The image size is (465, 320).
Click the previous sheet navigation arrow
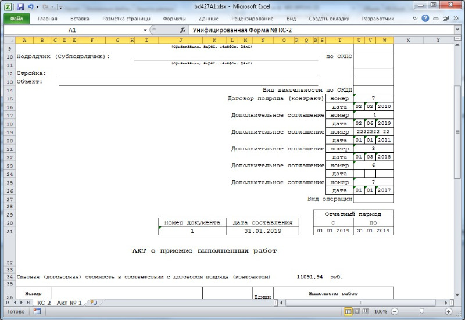15,303
